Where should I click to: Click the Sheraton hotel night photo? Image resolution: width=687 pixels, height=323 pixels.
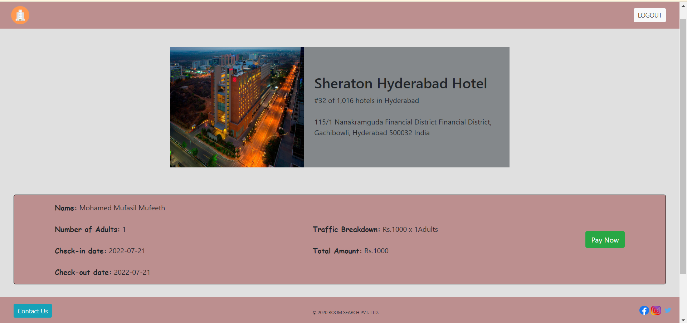[x=237, y=107]
